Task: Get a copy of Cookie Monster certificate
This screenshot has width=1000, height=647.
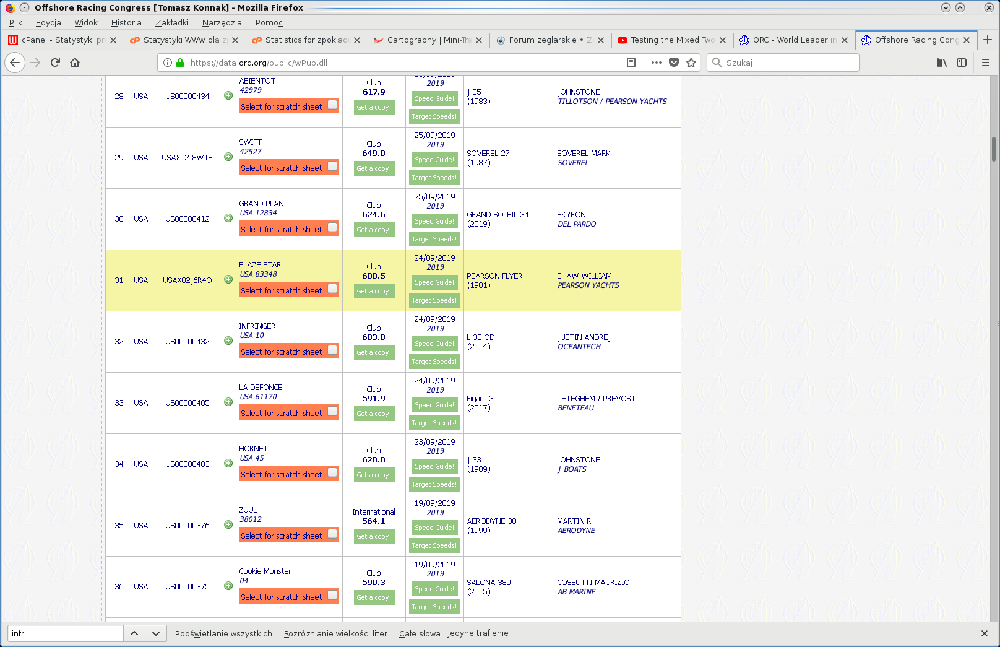Action: (x=374, y=597)
